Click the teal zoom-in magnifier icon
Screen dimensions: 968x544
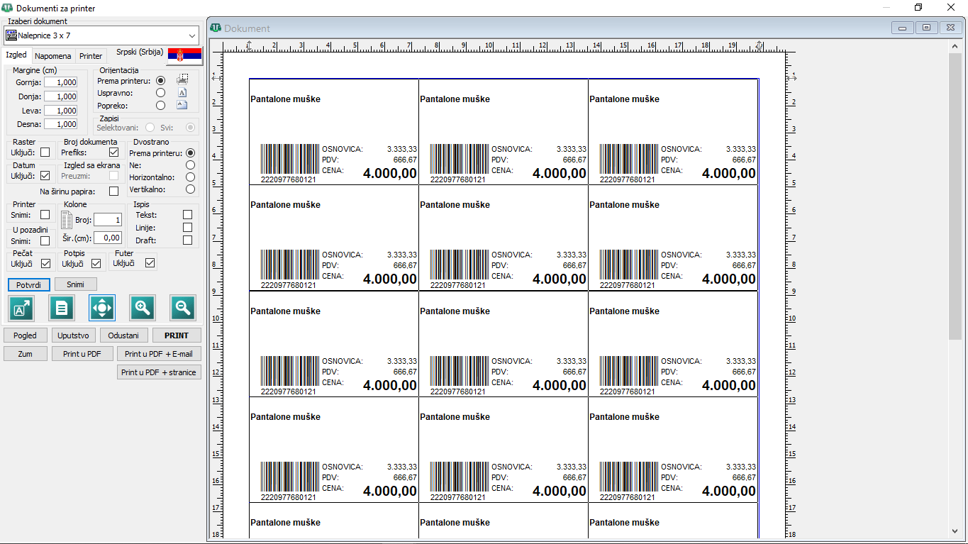coord(143,308)
